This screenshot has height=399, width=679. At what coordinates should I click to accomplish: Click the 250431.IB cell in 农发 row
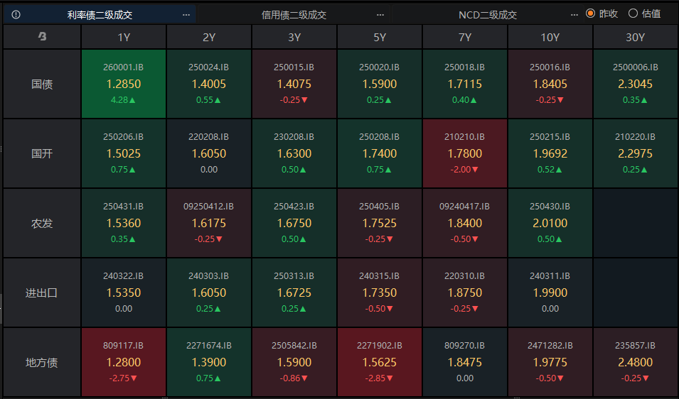(124, 223)
